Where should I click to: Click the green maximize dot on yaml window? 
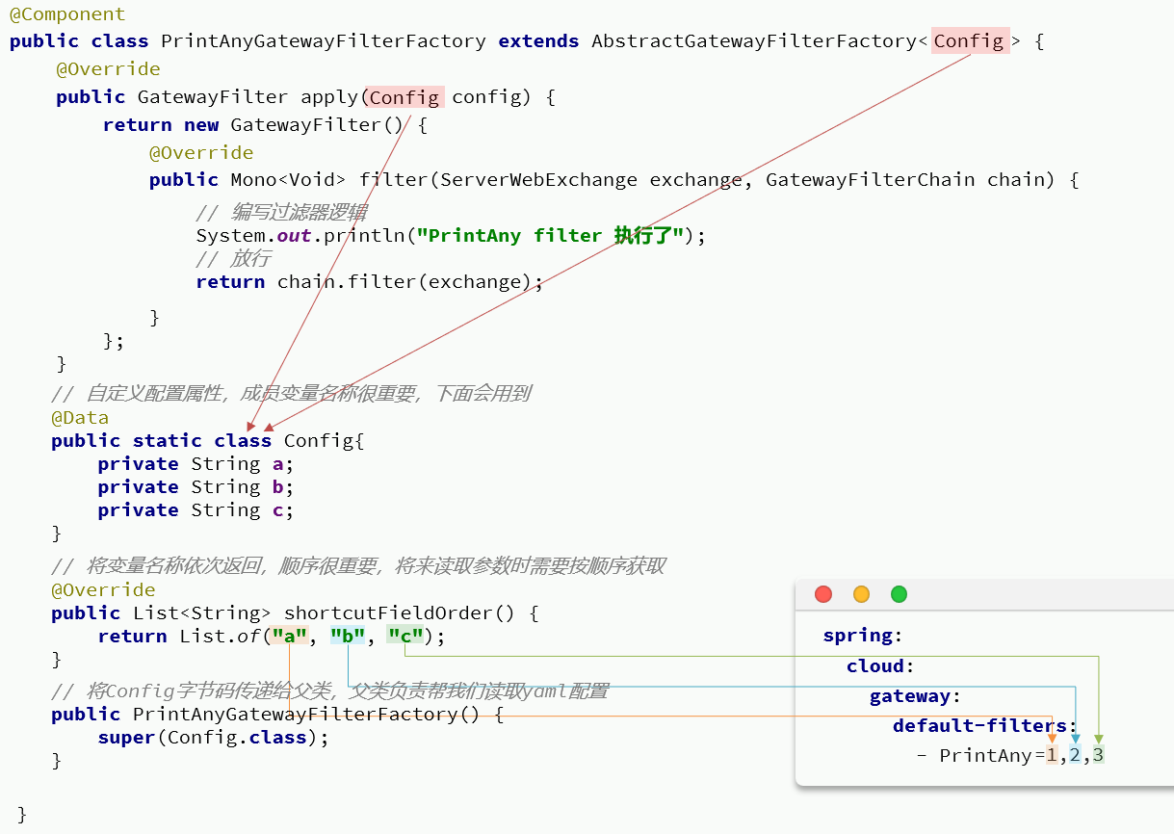(899, 594)
